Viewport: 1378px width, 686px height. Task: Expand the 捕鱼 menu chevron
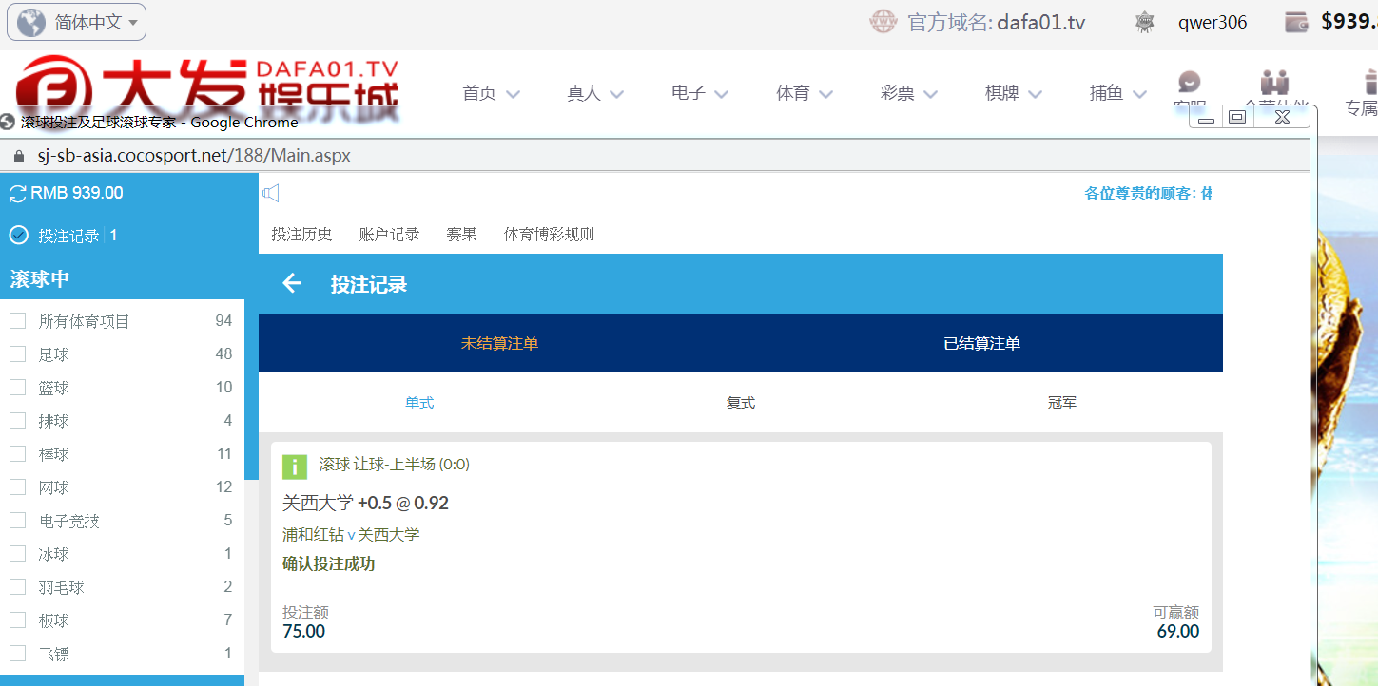pyautogui.click(x=1139, y=93)
